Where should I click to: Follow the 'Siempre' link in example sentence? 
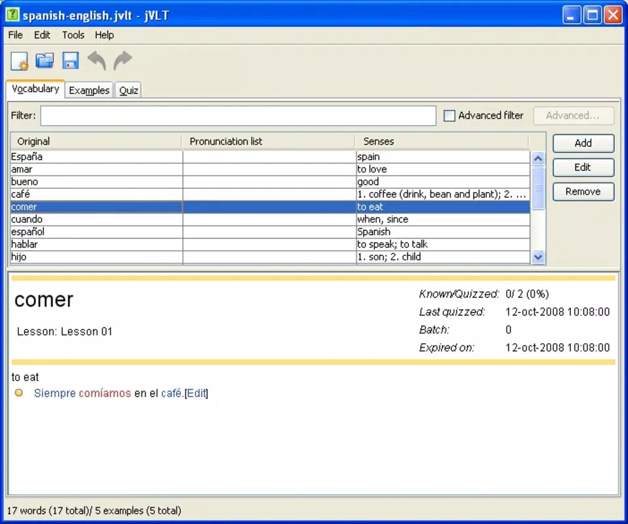[55, 393]
